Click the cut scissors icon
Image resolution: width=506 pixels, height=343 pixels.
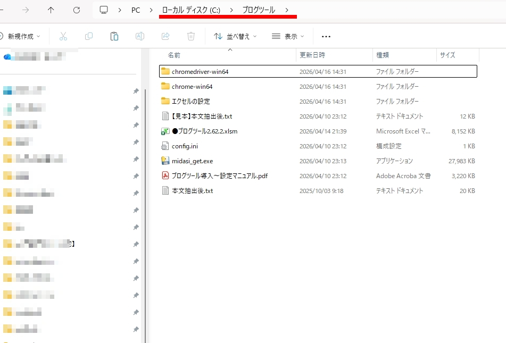click(63, 36)
